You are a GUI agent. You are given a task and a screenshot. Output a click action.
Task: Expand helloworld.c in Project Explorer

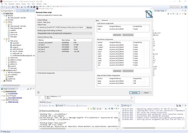pyautogui.click(x=6, y=58)
